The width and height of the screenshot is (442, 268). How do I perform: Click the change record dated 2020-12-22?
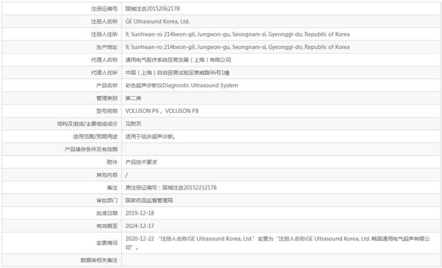pos(278,243)
